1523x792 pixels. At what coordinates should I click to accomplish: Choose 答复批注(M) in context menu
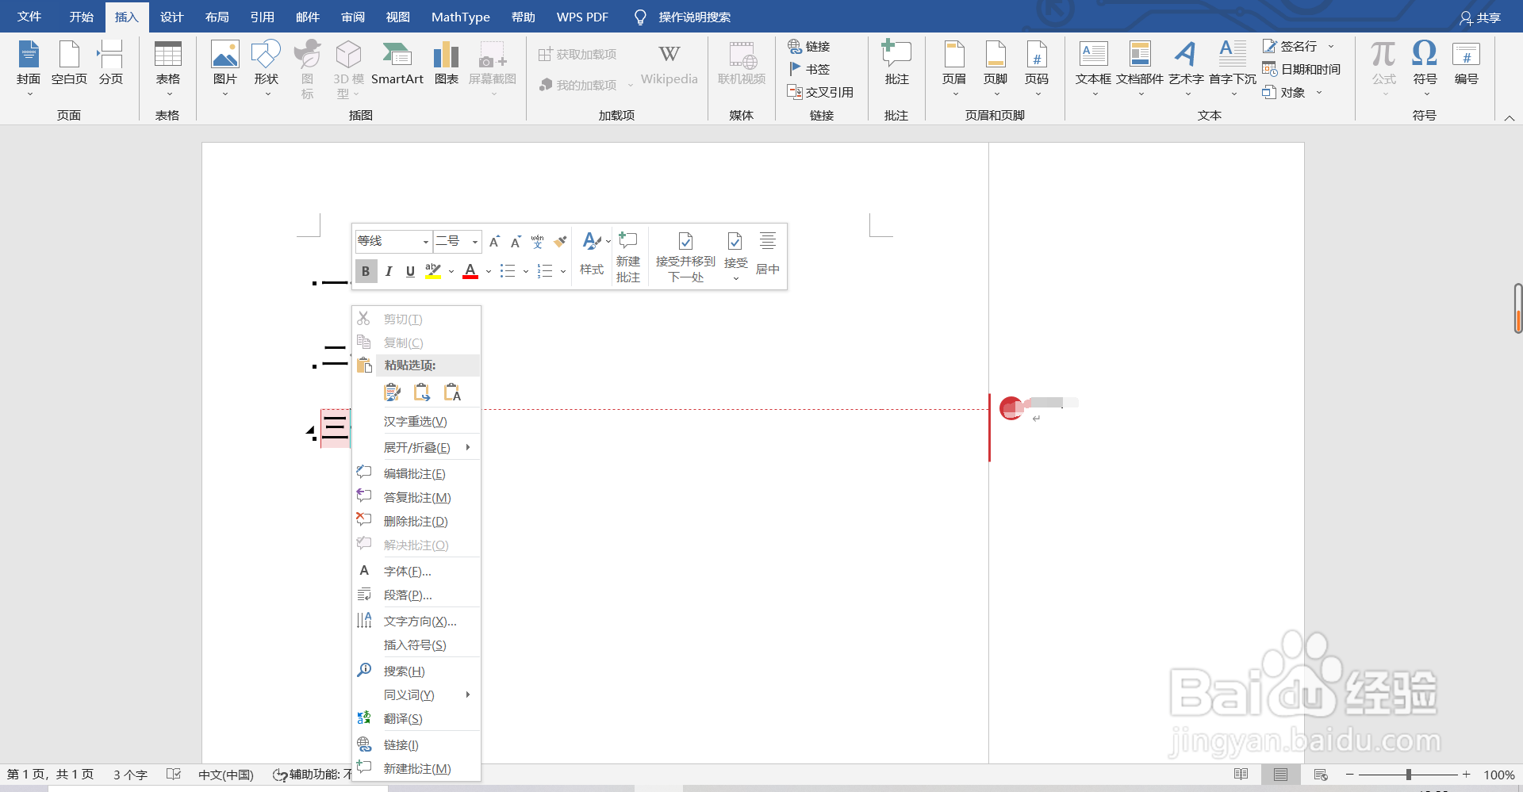pyautogui.click(x=416, y=497)
